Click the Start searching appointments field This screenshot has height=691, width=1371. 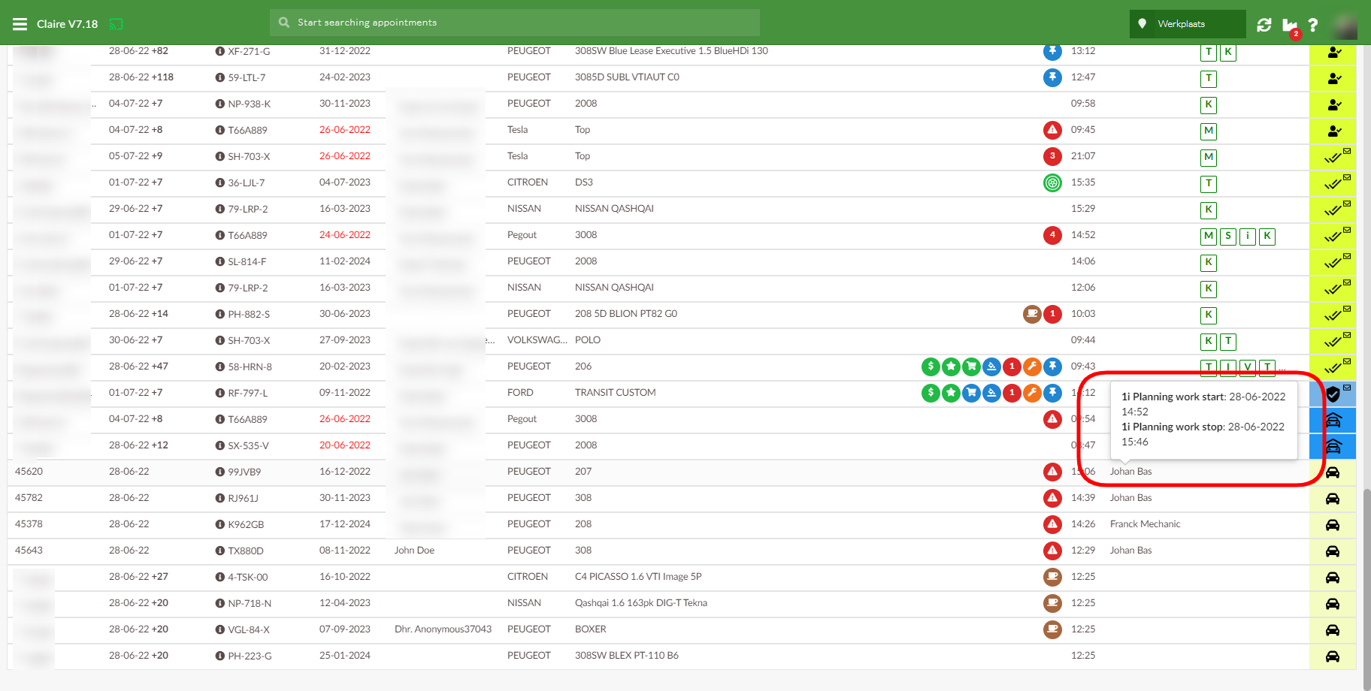[x=514, y=23]
